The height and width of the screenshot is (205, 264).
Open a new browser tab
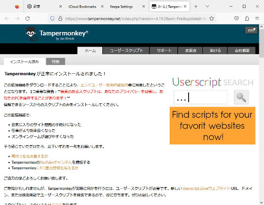point(196,7)
